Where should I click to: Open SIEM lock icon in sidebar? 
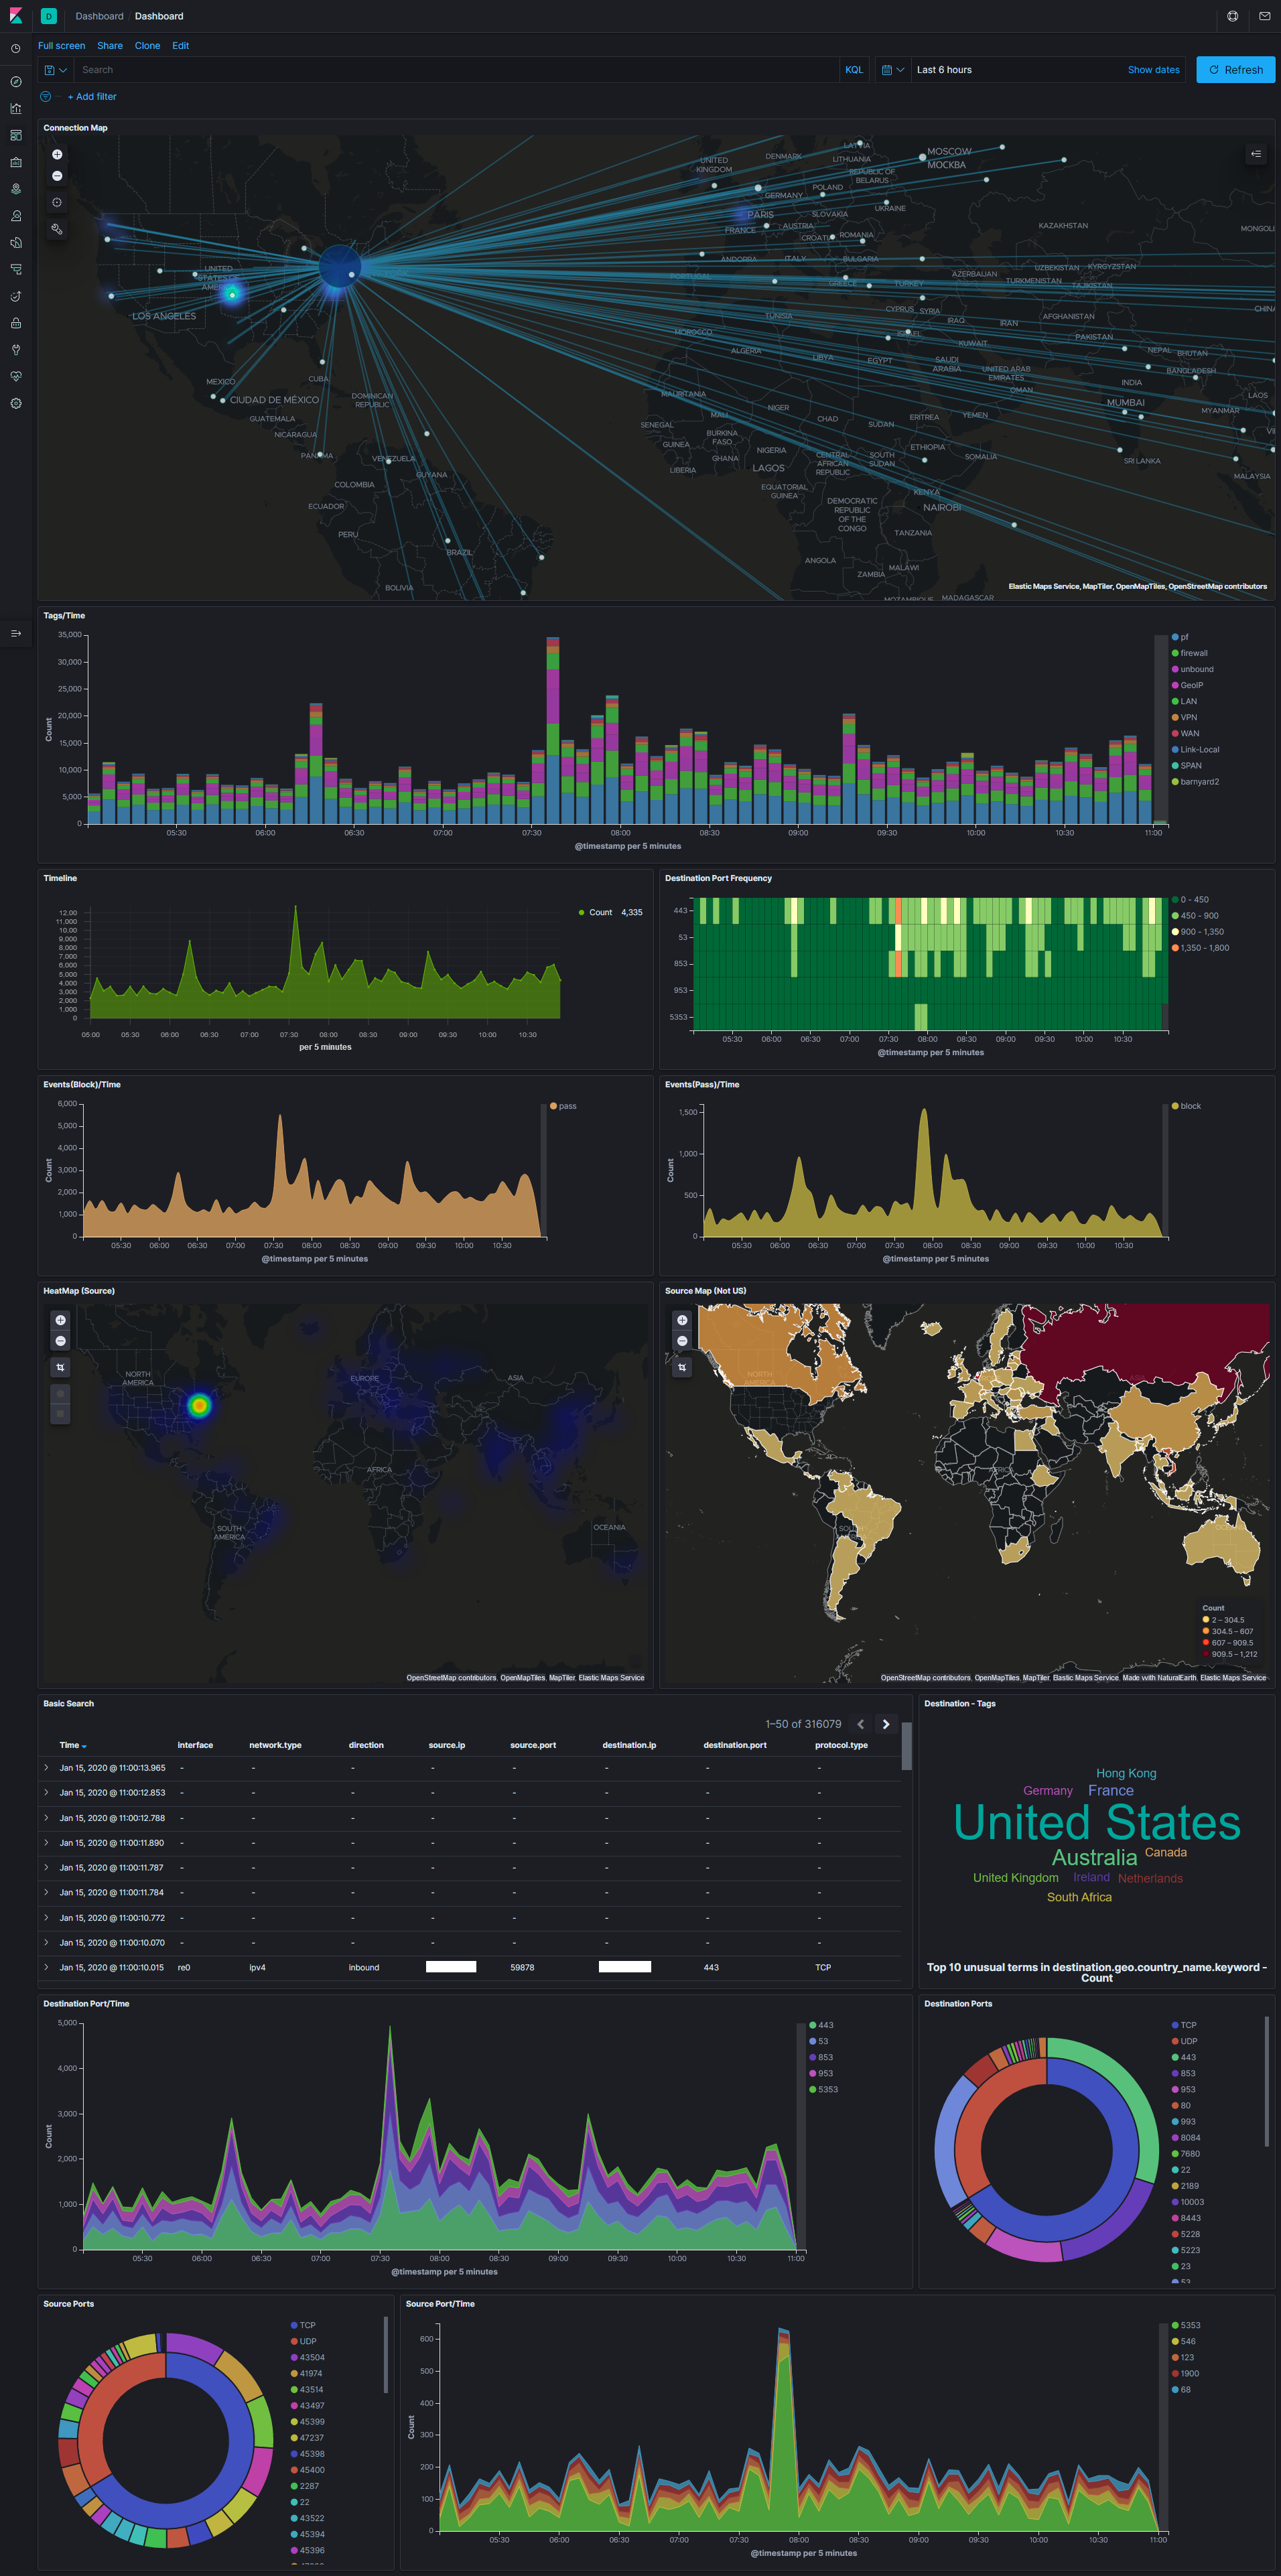click(15, 324)
